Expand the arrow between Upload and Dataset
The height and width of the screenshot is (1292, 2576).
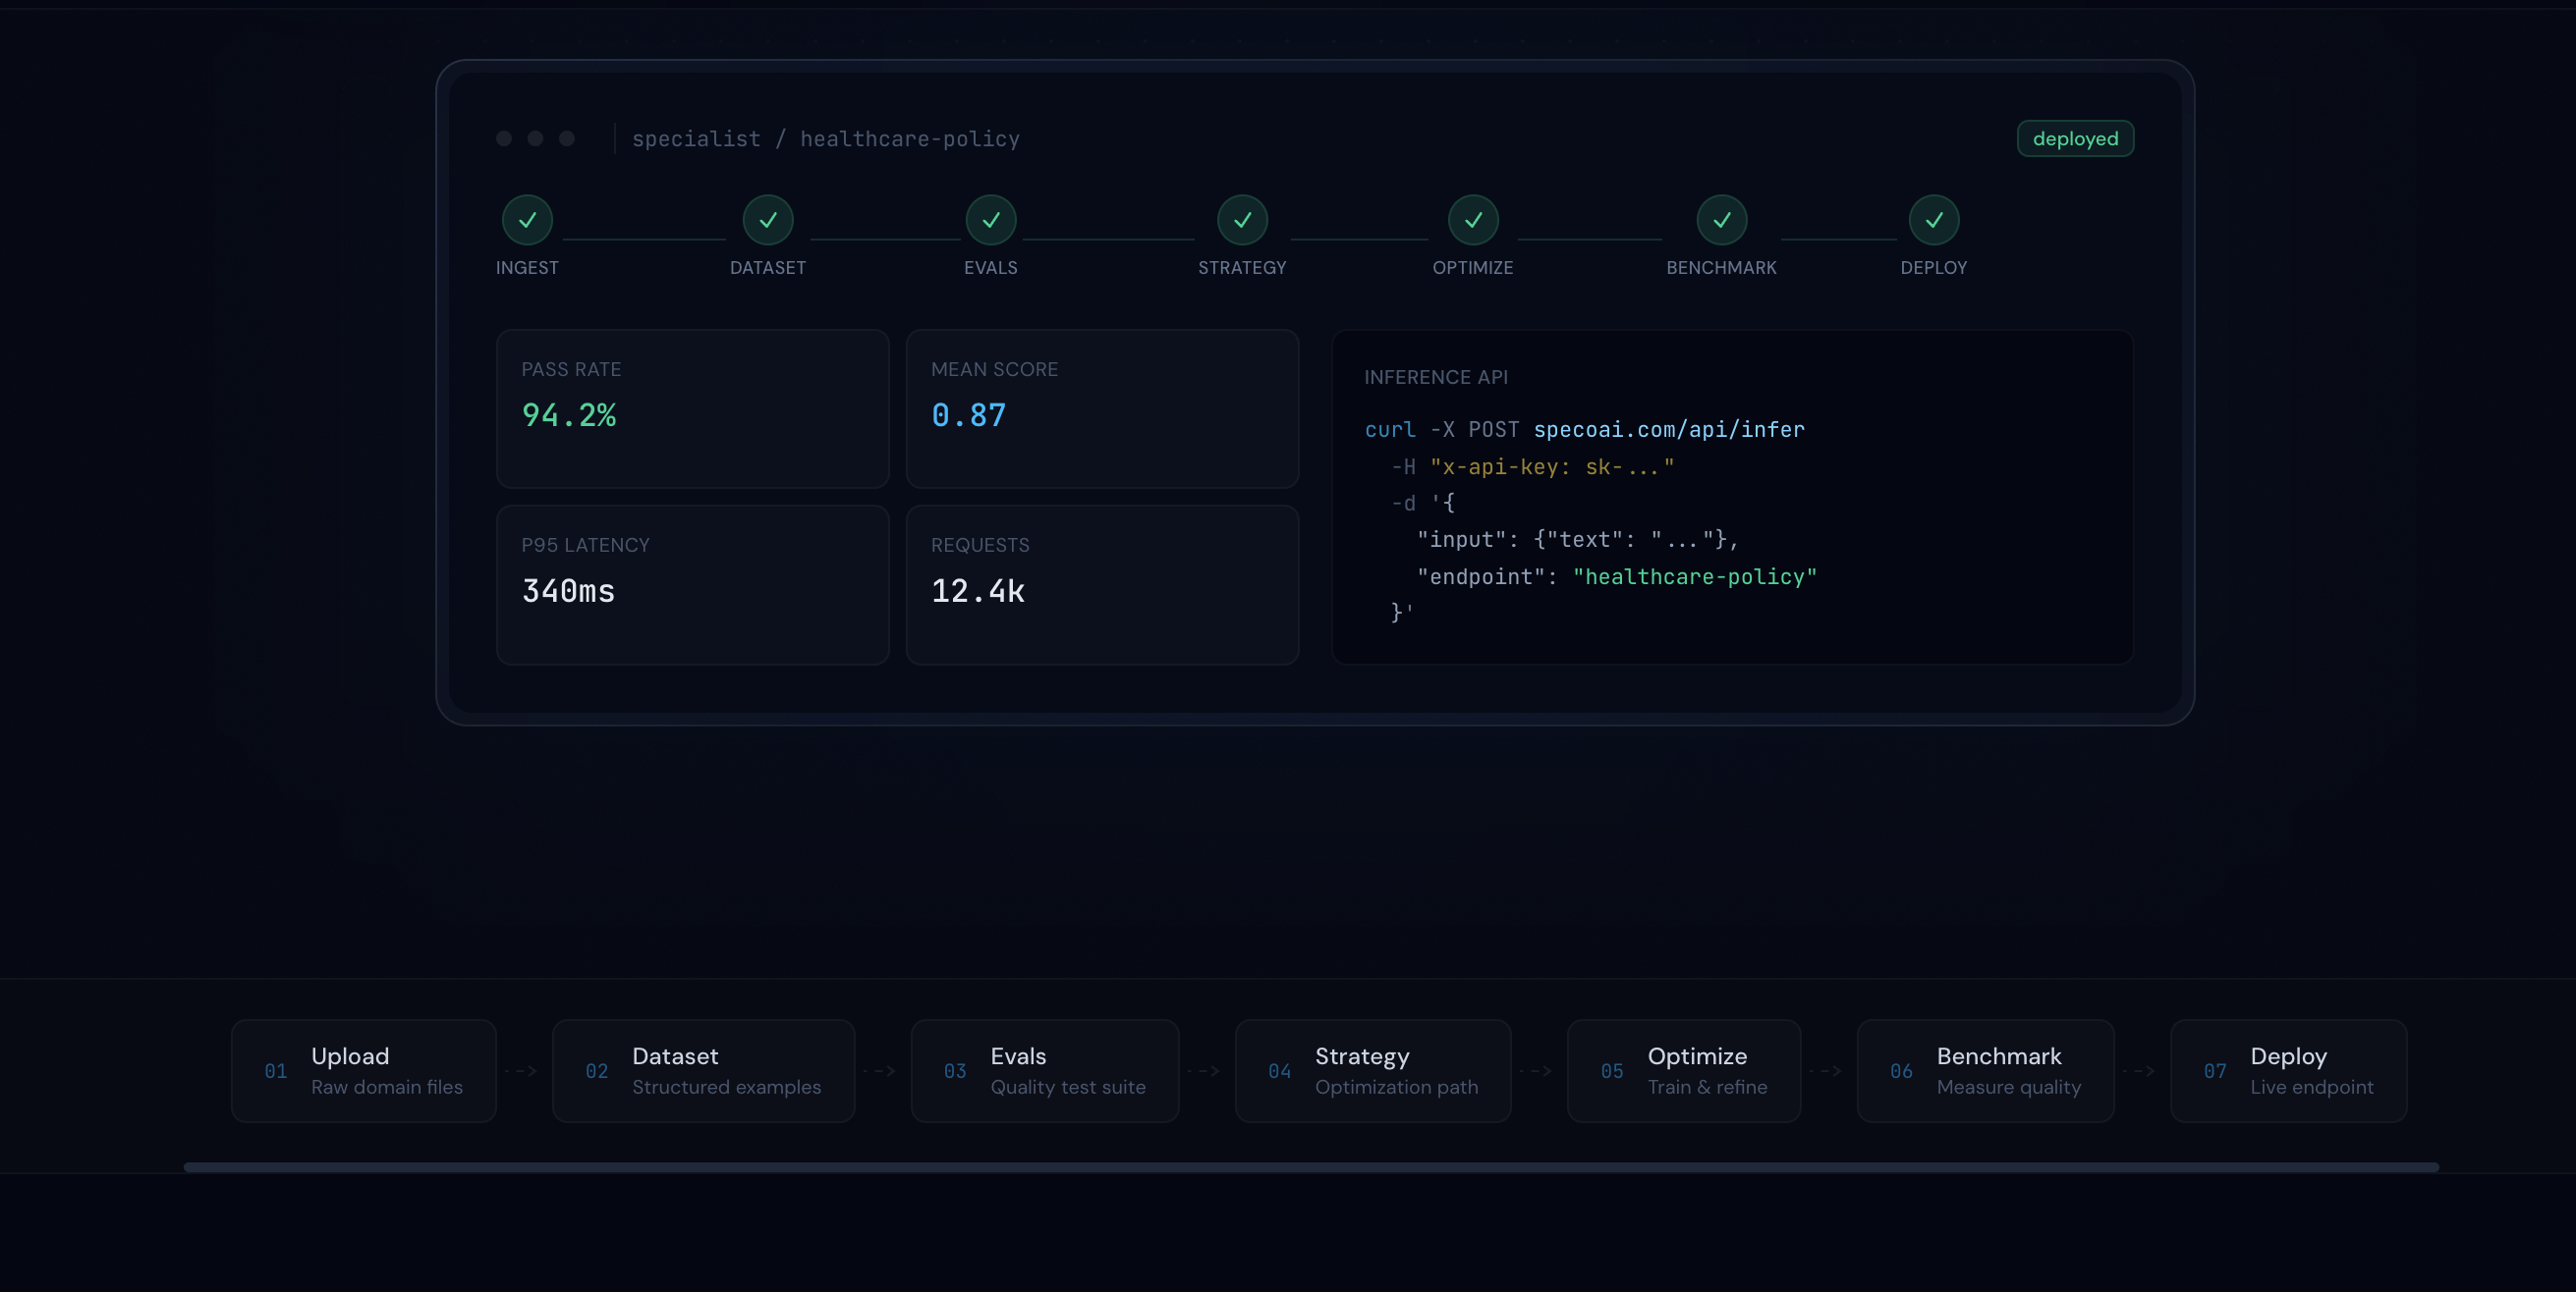523,1070
